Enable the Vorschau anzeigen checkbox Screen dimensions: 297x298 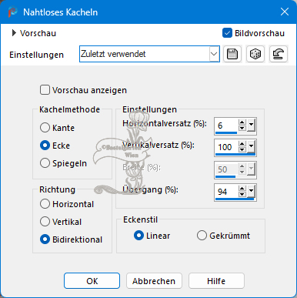point(45,90)
